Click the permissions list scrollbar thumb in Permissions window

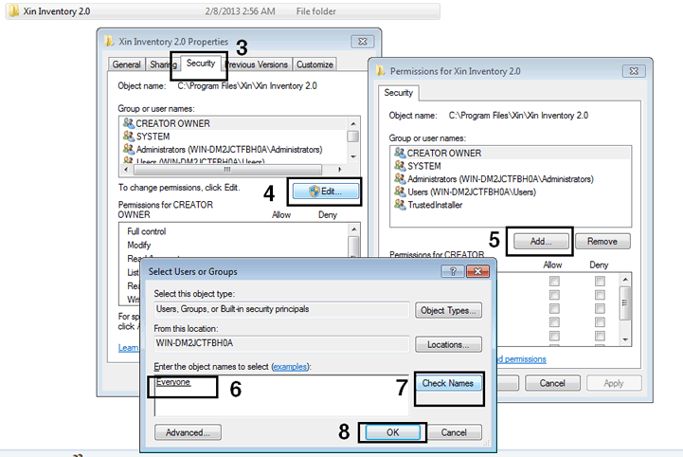coord(625,302)
